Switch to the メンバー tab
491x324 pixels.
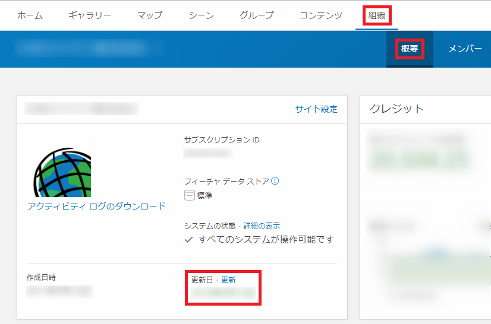465,49
